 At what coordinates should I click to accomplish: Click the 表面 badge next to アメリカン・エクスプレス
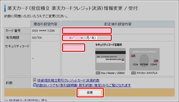[133, 73]
